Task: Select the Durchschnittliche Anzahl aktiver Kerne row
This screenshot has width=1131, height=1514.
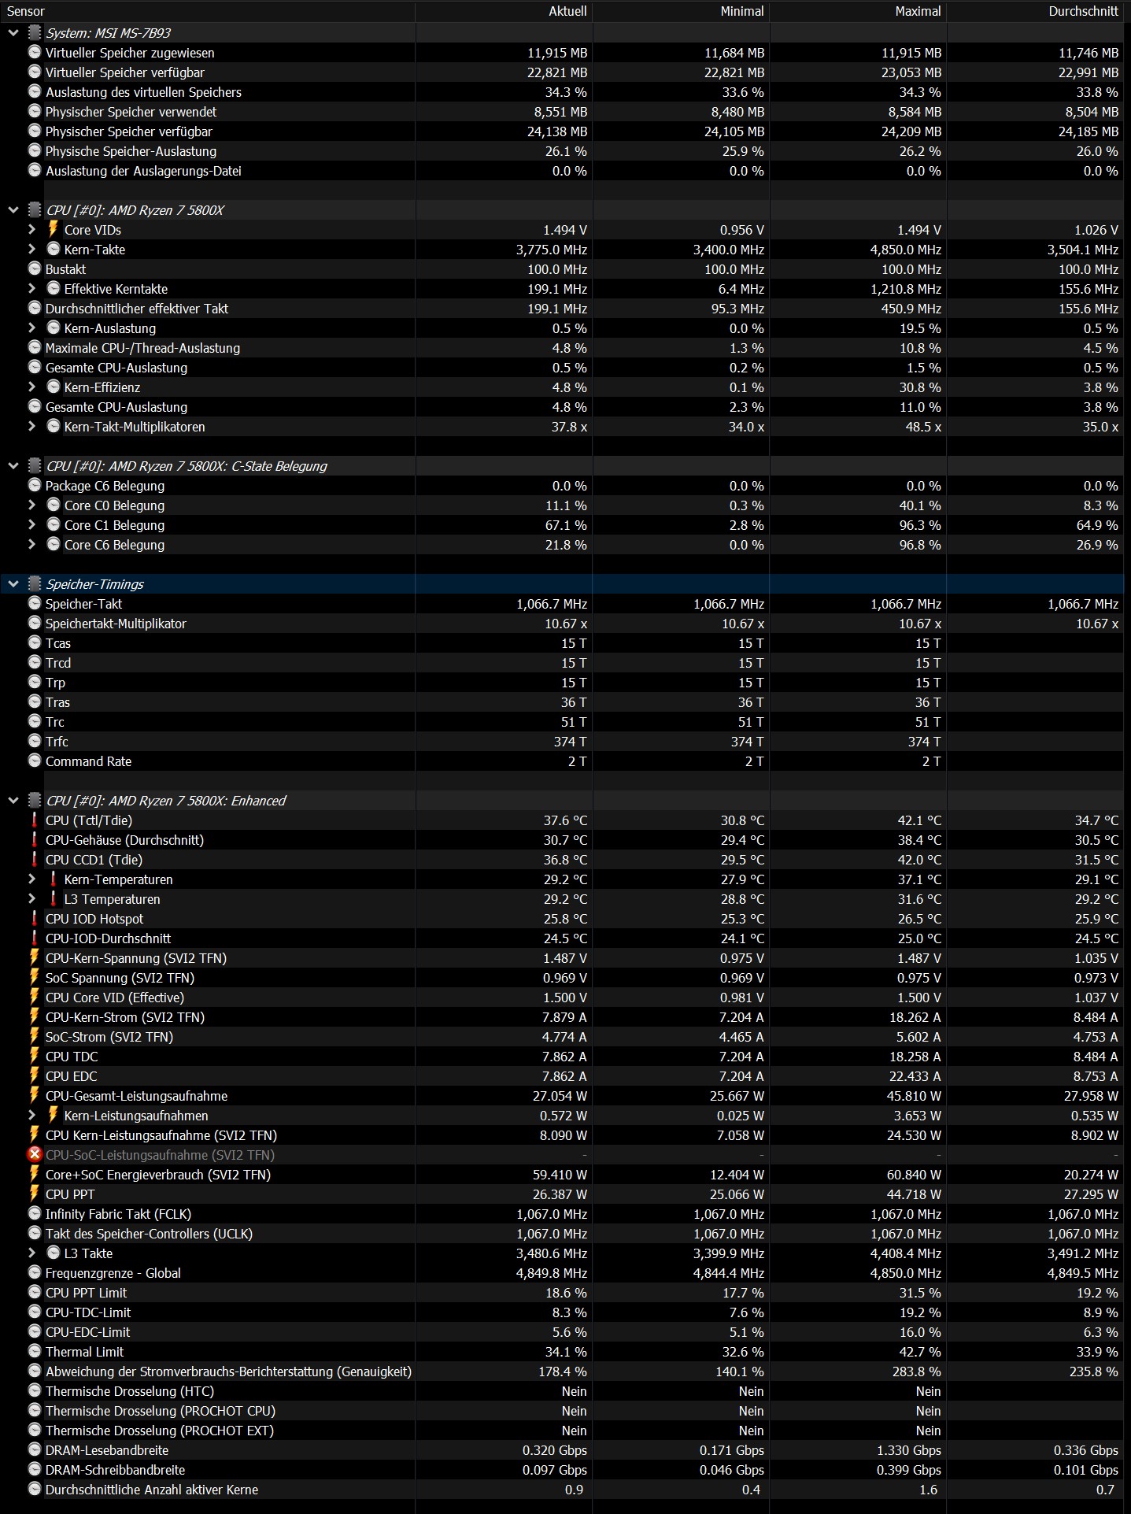Action: coord(562,1490)
